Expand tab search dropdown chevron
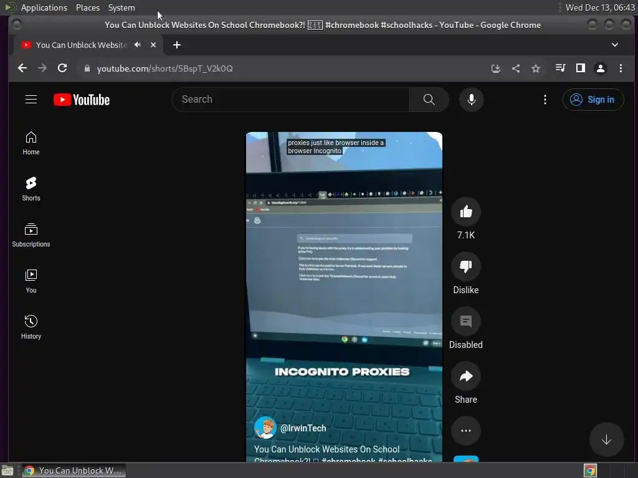Image resolution: width=638 pixels, height=478 pixels. click(615, 45)
